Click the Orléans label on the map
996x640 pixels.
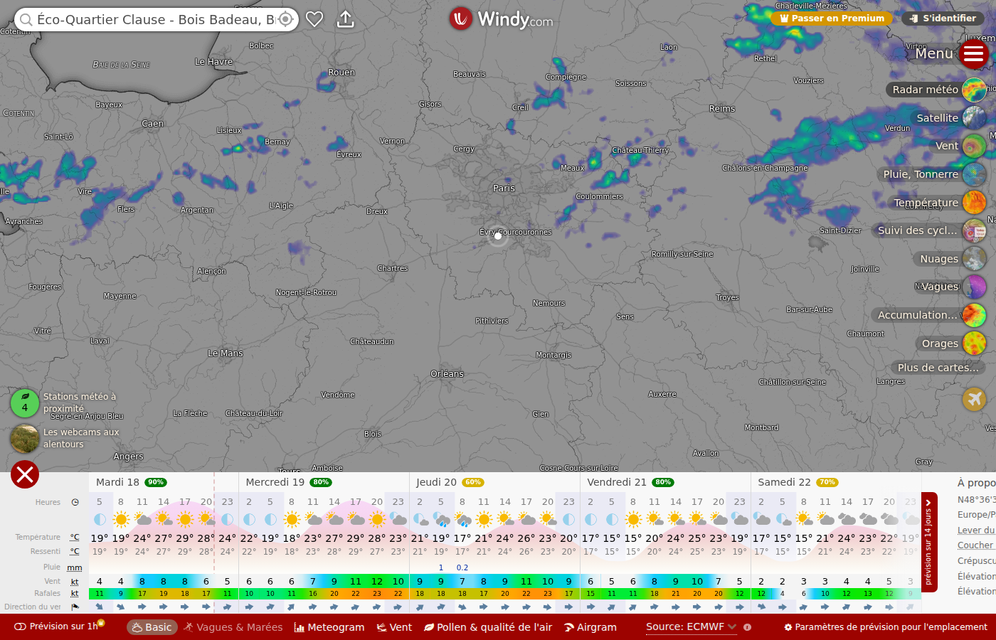pyautogui.click(x=447, y=374)
